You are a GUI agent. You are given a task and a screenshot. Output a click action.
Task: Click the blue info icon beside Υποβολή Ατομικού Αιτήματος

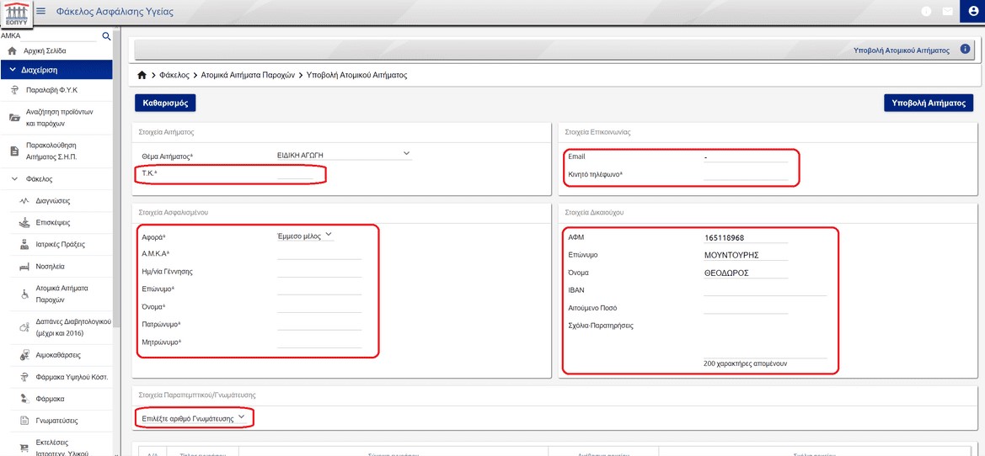click(x=965, y=50)
